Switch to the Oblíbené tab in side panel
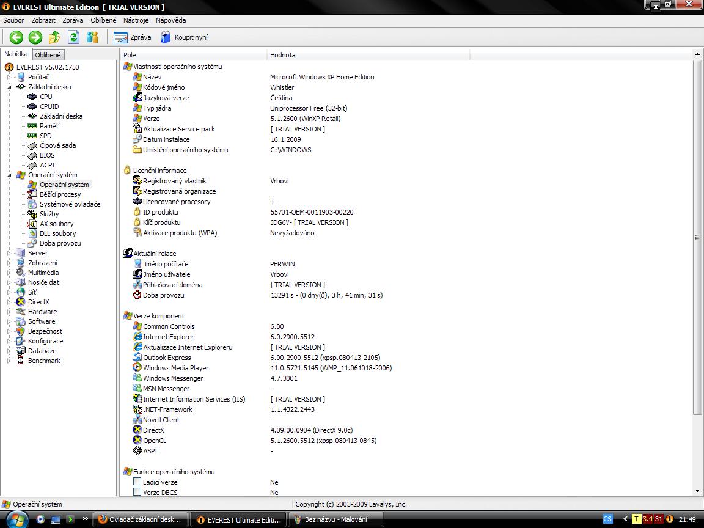Screen dimensions: 704x528 pyautogui.click(x=48, y=55)
